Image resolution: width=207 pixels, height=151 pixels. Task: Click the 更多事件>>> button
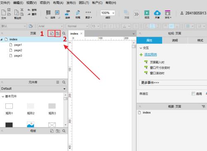173,83
